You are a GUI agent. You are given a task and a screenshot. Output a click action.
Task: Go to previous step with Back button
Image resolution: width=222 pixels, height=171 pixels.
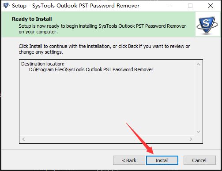pyautogui.click(x=129, y=160)
